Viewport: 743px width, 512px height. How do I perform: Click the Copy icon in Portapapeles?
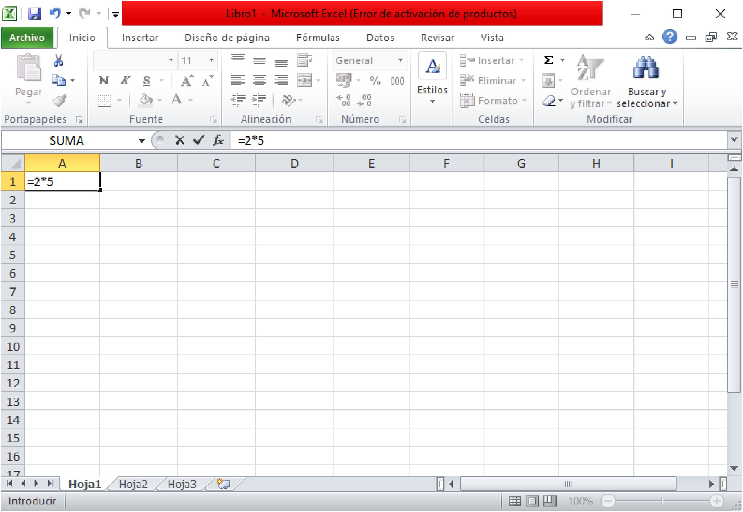(58, 80)
